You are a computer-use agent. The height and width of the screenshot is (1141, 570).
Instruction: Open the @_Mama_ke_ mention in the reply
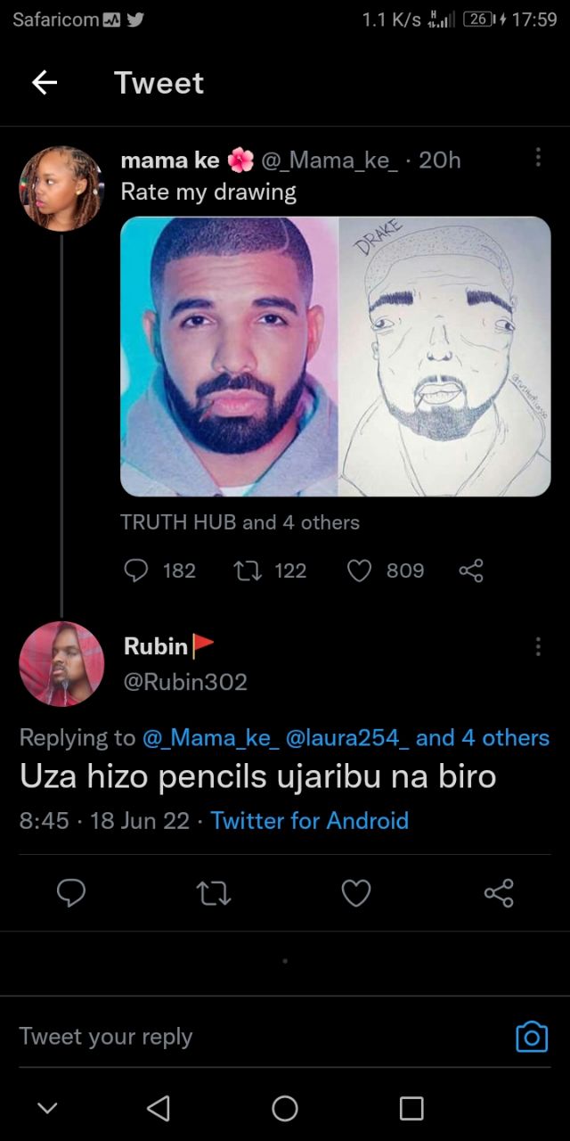211,738
